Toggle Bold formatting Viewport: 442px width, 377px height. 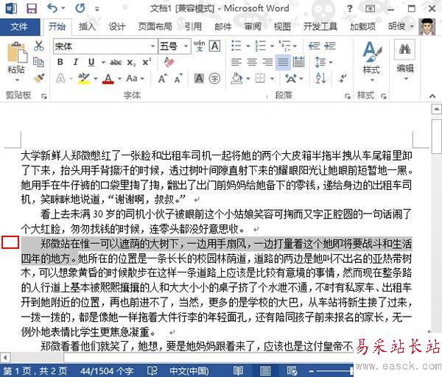click(x=60, y=62)
